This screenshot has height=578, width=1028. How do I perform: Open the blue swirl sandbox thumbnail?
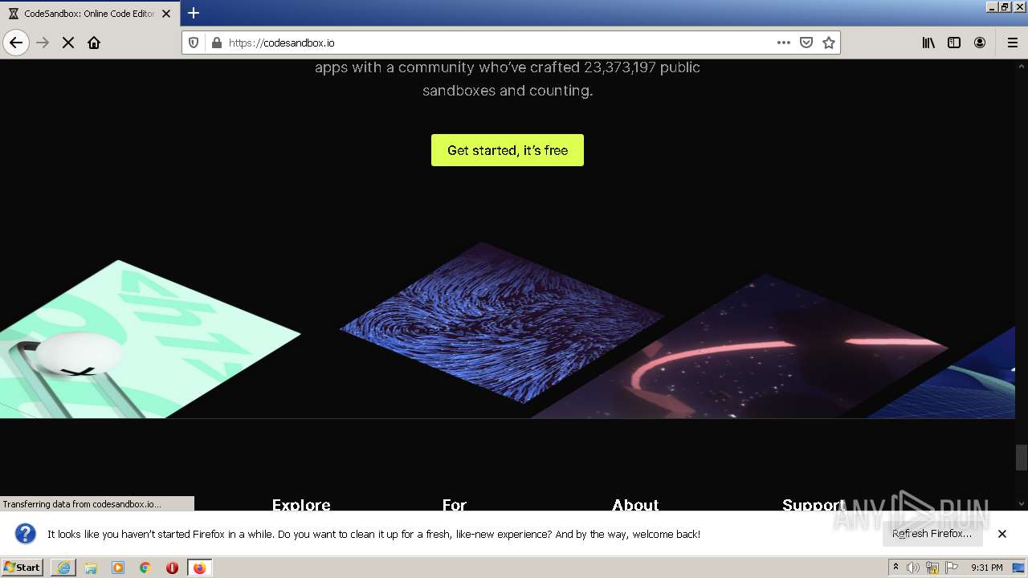click(502, 321)
